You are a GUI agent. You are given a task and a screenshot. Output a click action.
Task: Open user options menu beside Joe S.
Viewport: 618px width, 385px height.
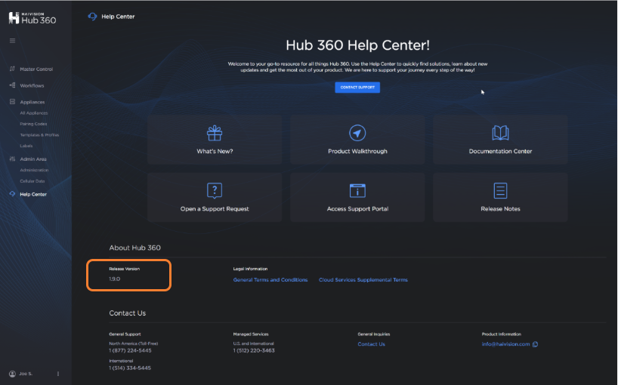58,374
